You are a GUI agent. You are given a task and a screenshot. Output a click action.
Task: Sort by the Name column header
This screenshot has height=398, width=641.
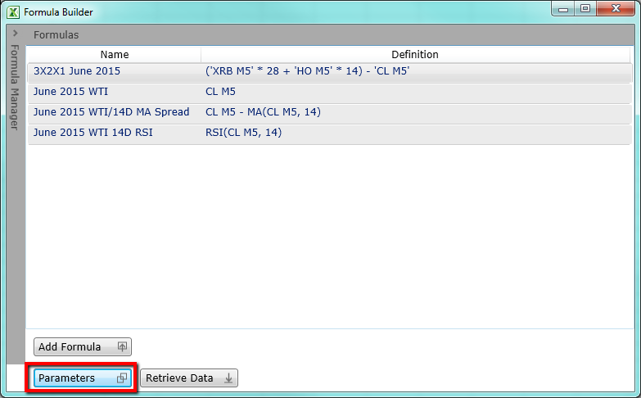click(115, 54)
